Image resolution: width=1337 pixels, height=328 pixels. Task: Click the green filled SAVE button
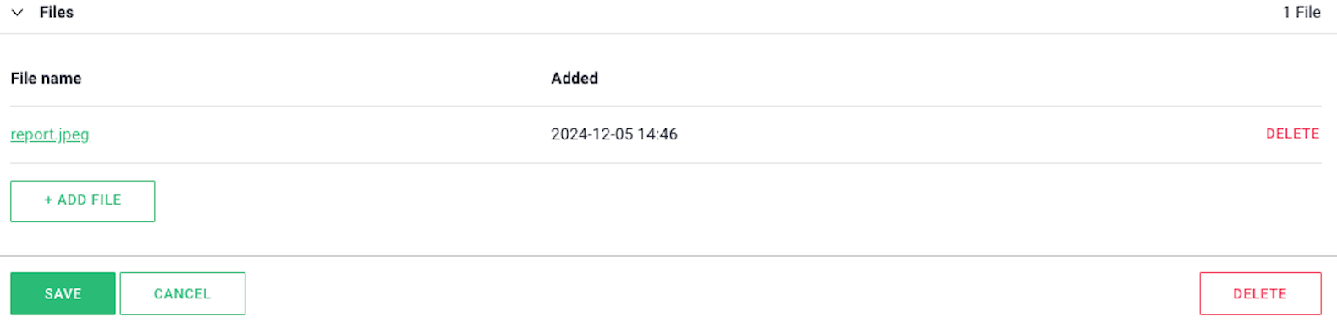click(x=63, y=293)
